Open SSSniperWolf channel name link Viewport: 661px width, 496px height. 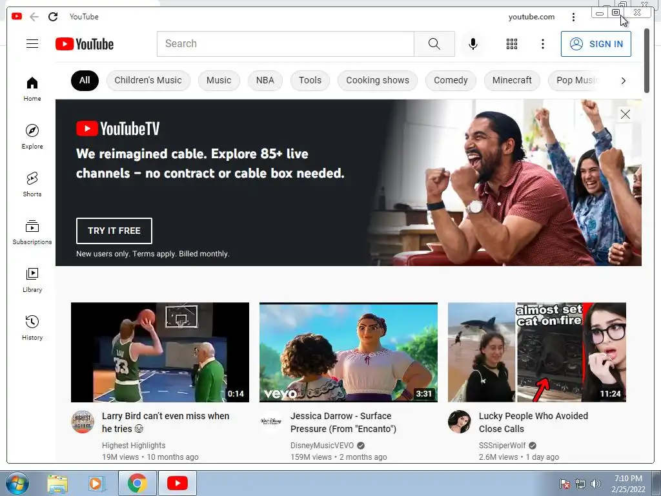[502, 446]
